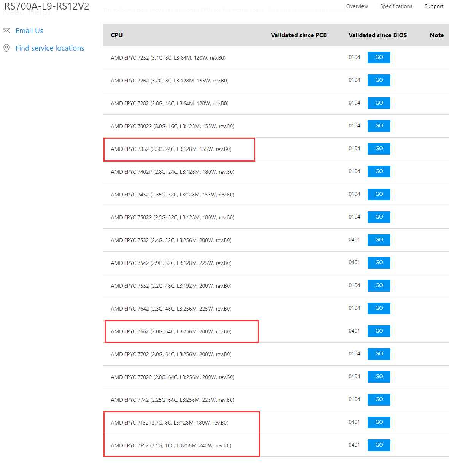Click GO for AMD EPYC 7302P
Image resolution: width=449 pixels, height=469 pixels.
[x=379, y=126]
